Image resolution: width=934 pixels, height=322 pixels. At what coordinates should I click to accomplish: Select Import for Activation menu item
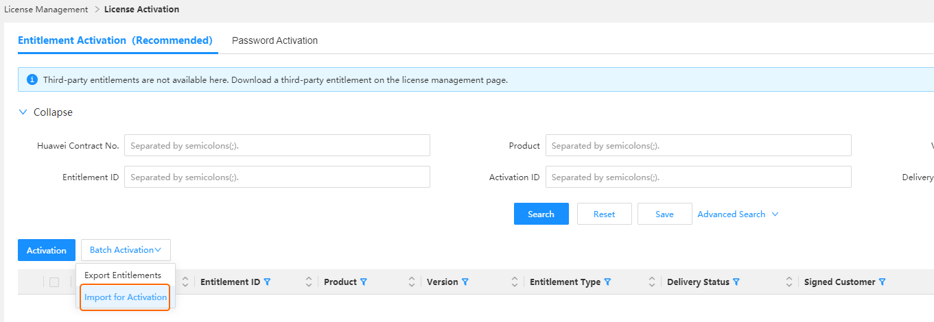[x=126, y=297]
